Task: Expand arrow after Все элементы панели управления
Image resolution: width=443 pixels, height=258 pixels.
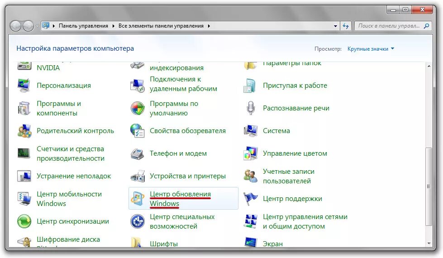Action: click(209, 26)
